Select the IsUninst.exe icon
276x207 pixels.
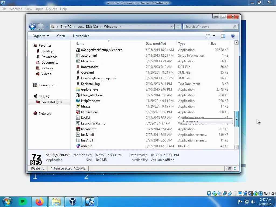click(78, 112)
